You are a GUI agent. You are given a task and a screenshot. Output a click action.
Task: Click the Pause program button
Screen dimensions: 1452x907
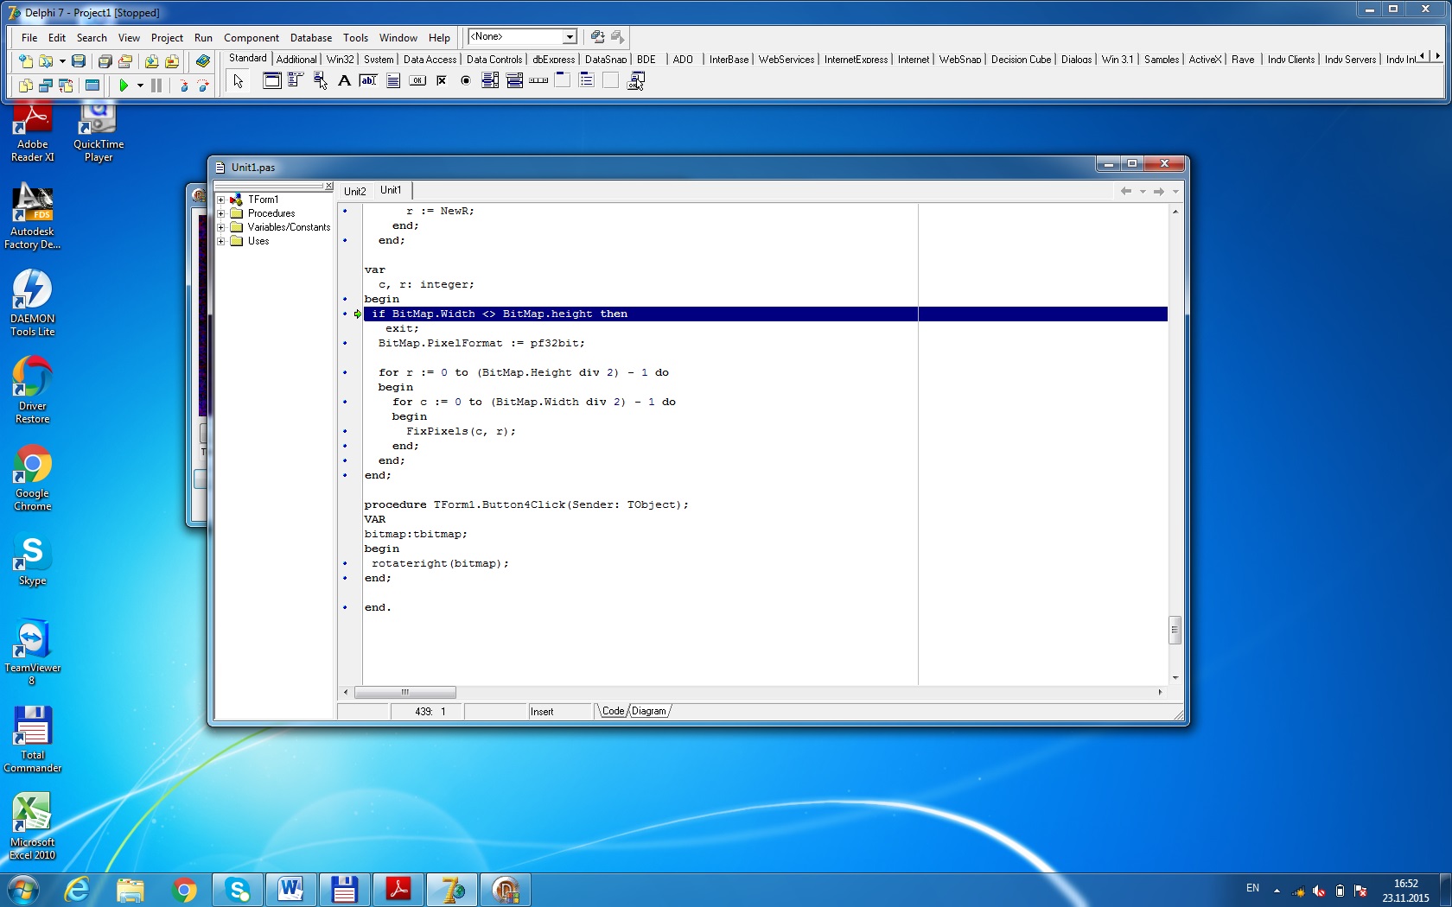click(156, 86)
